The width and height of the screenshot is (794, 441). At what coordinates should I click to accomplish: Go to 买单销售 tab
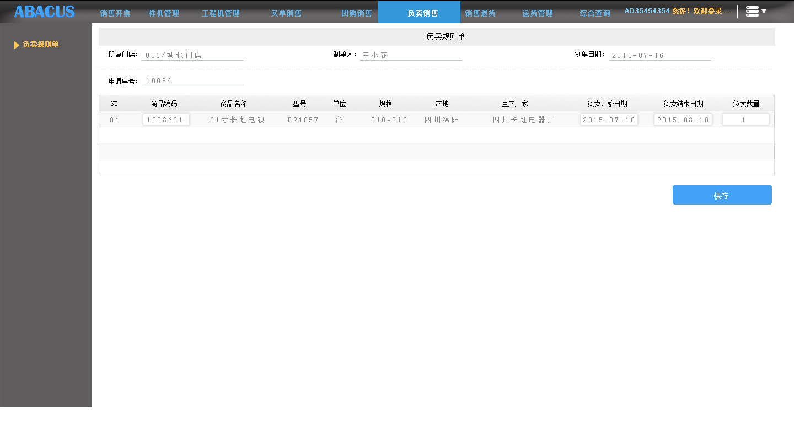[286, 13]
